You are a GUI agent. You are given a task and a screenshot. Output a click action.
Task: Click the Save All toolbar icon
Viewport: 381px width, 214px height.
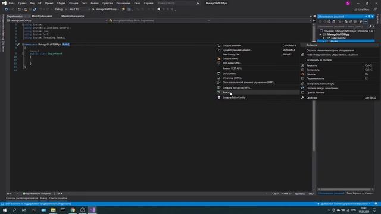pos(35,10)
